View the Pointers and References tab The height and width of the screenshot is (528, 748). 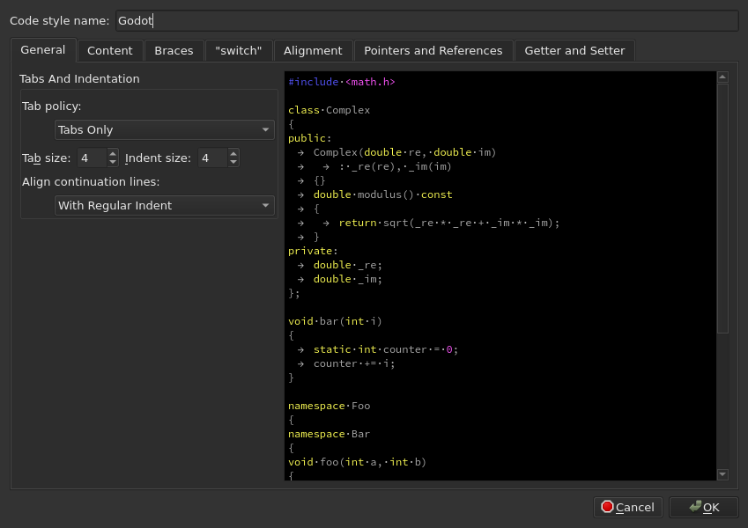point(433,50)
